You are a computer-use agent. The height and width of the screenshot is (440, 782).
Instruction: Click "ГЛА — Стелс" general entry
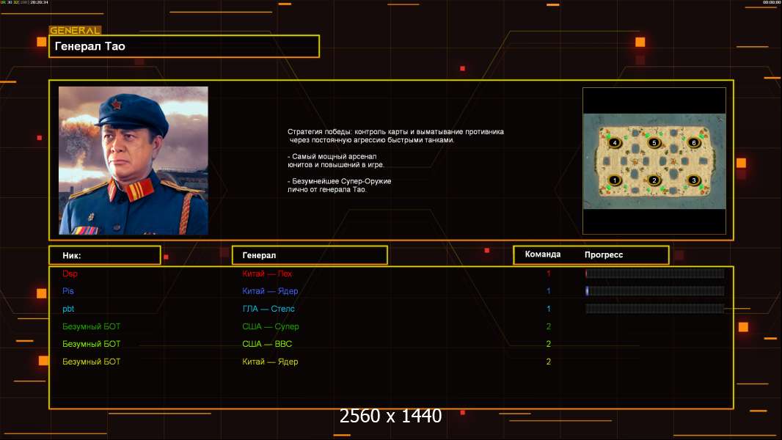268,309
